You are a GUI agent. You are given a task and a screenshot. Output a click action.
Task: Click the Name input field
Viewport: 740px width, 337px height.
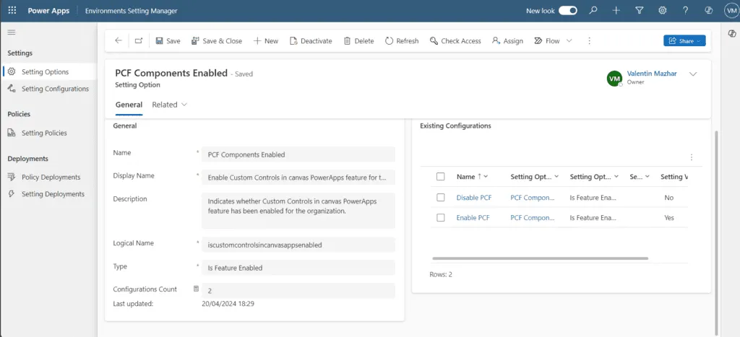[x=298, y=154]
